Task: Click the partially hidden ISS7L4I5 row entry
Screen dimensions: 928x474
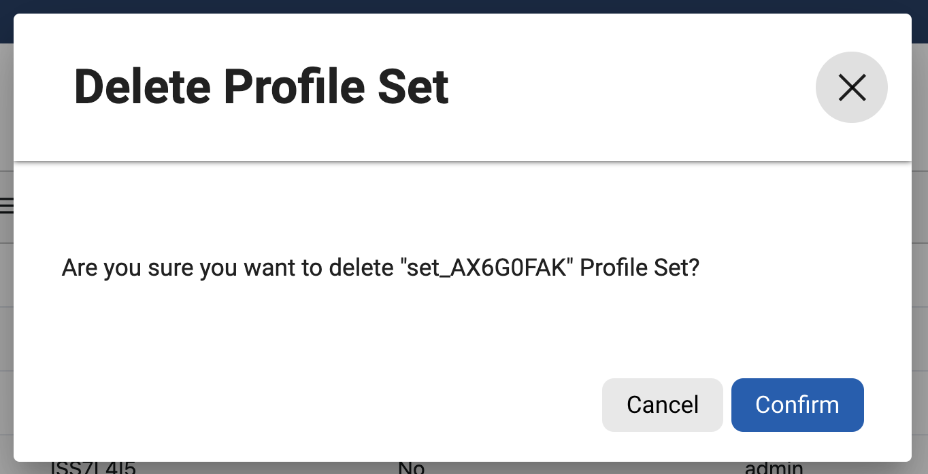Action: tap(93, 468)
